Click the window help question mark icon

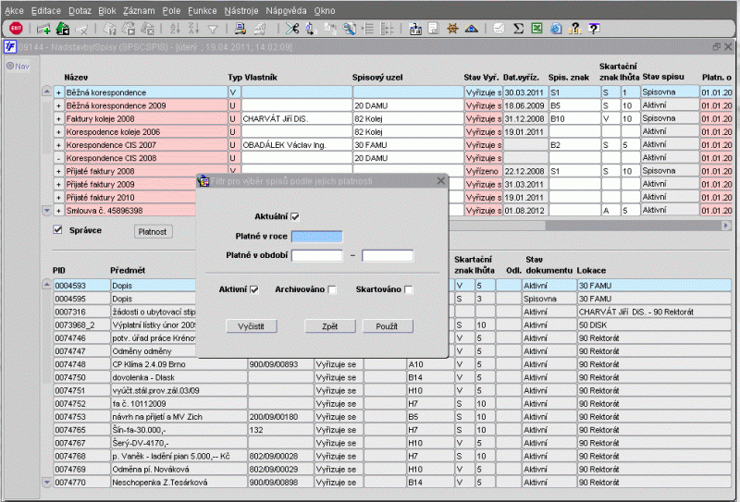(x=594, y=29)
